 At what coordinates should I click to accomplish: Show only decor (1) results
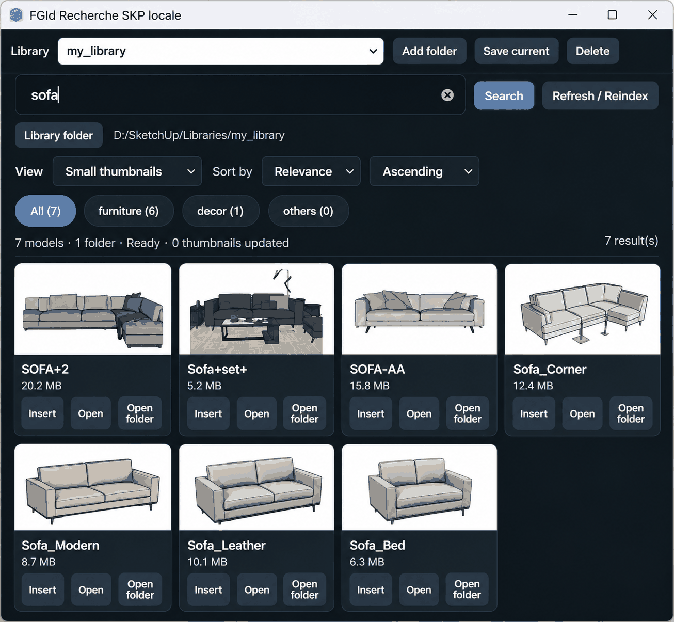click(x=220, y=211)
